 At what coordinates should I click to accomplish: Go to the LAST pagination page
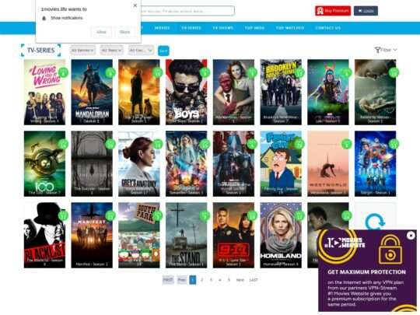pos(254,280)
